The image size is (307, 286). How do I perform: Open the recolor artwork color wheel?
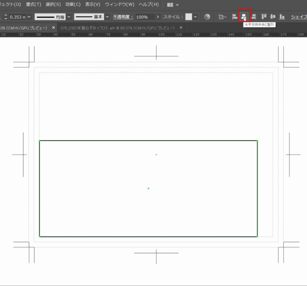(x=207, y=17)
